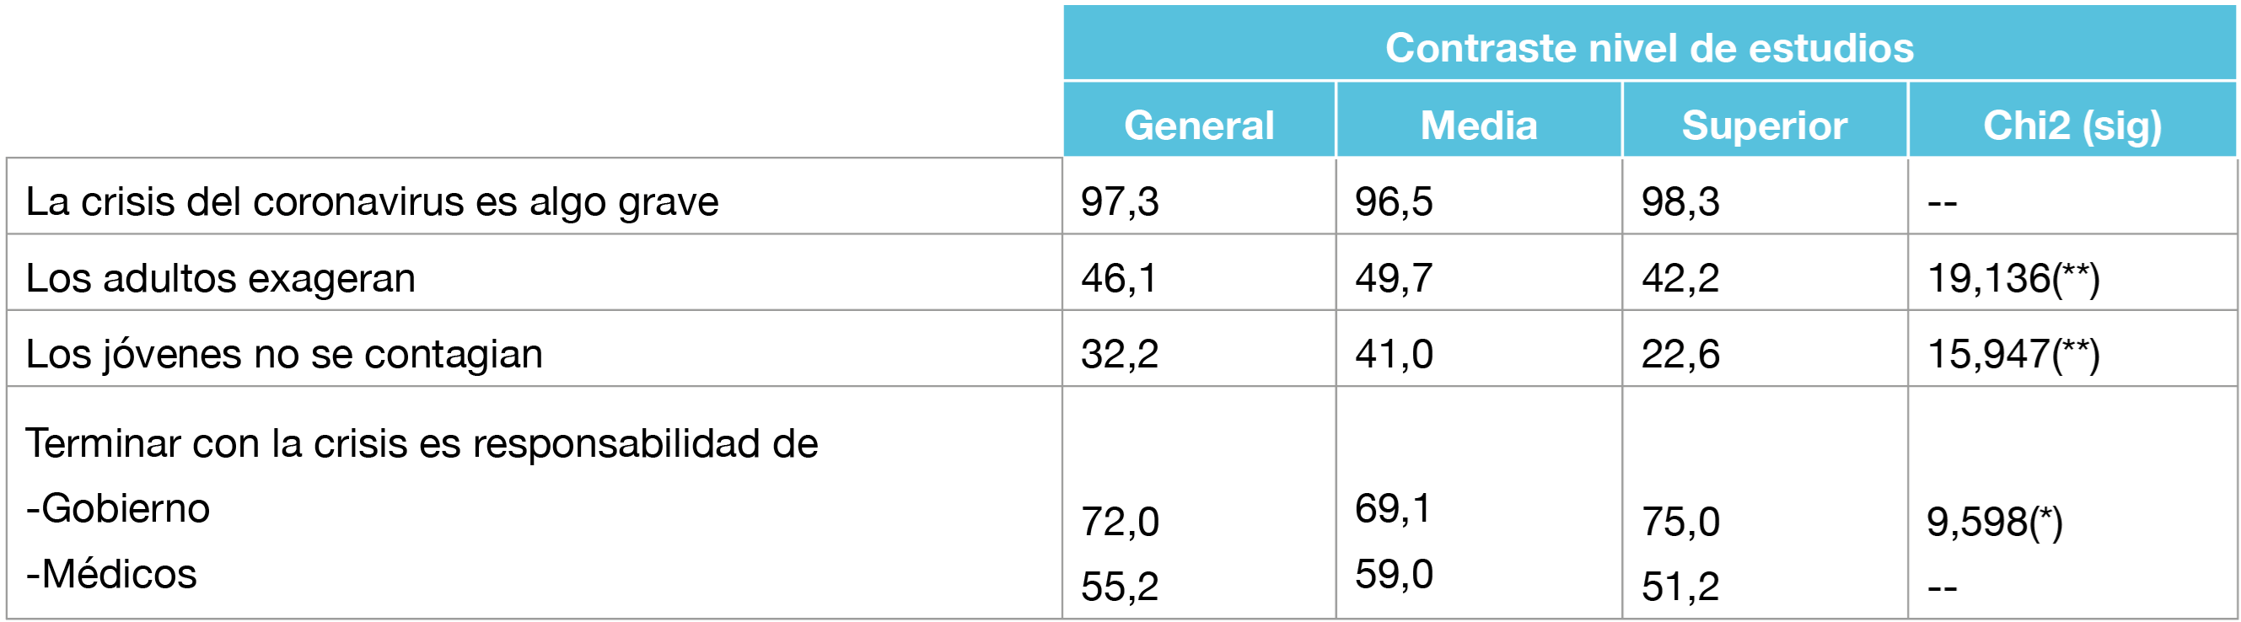Select the General column header
The height and width of the screenshot is (622, 2241).
point(1199,126)
